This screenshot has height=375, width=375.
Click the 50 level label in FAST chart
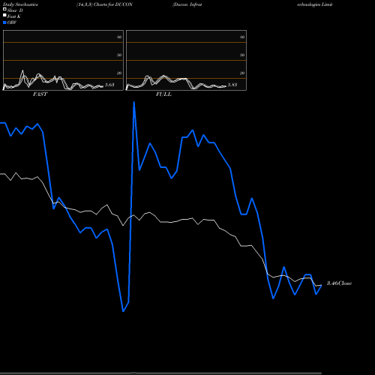pos(119,55)
